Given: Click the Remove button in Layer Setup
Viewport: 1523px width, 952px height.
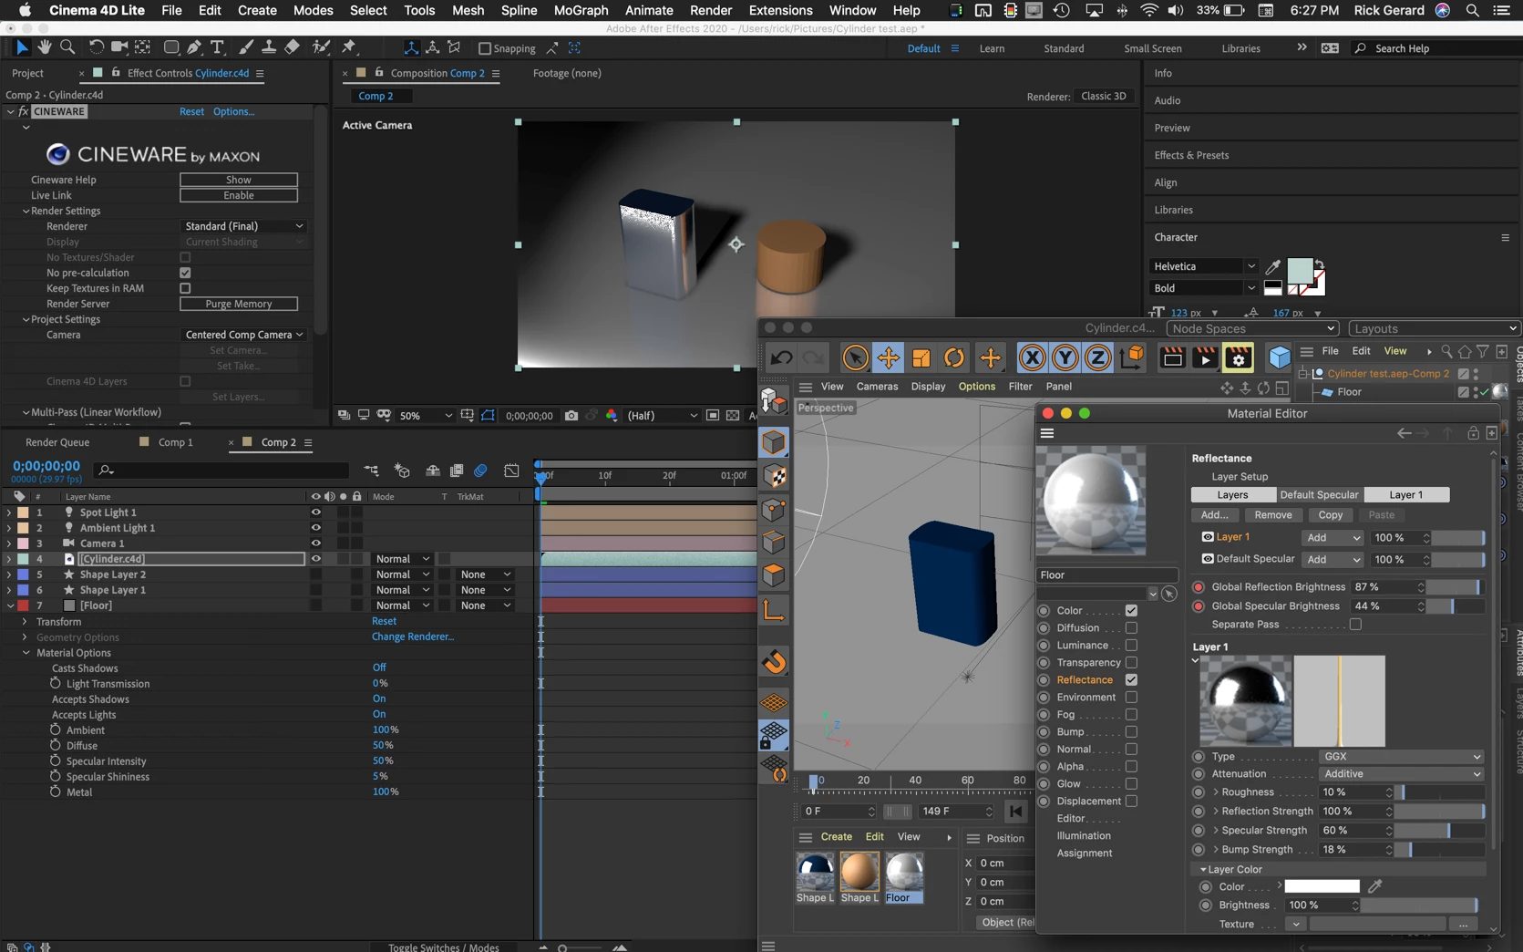Looking at the screenshot, I should click(1272, 515).
